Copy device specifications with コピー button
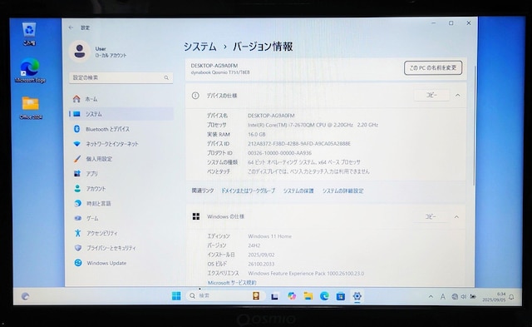The width and height of the screenshot is (532, 327). click(x=431, y=96)
